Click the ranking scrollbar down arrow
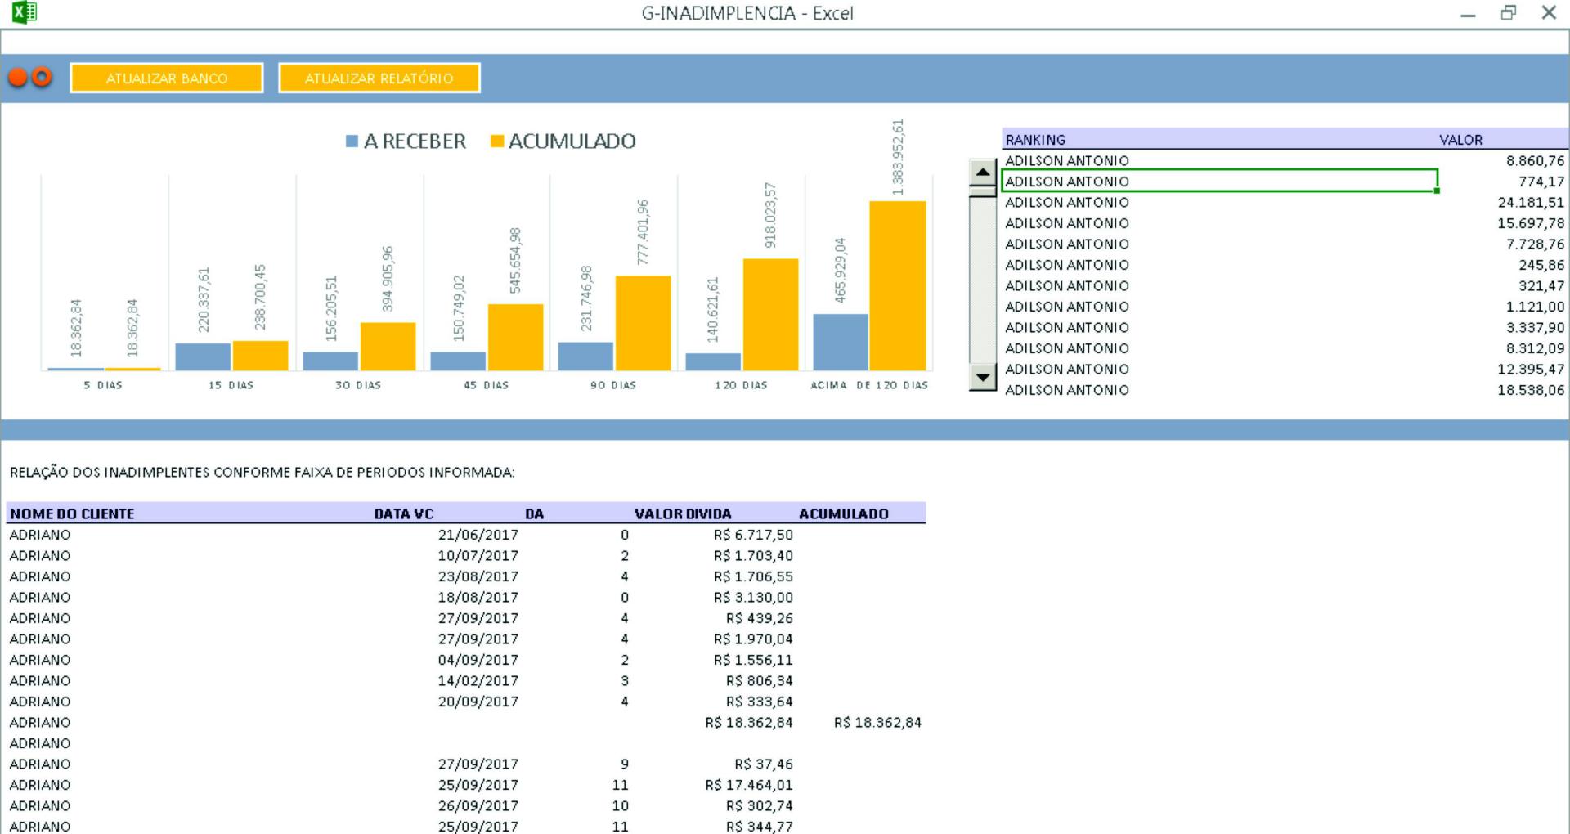 pyautogui.click(x=982, y=377)
